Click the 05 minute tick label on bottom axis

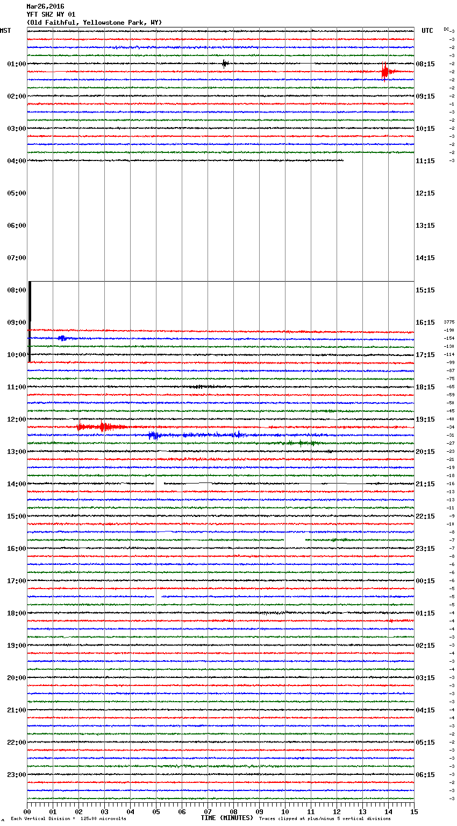click(156, 811)
